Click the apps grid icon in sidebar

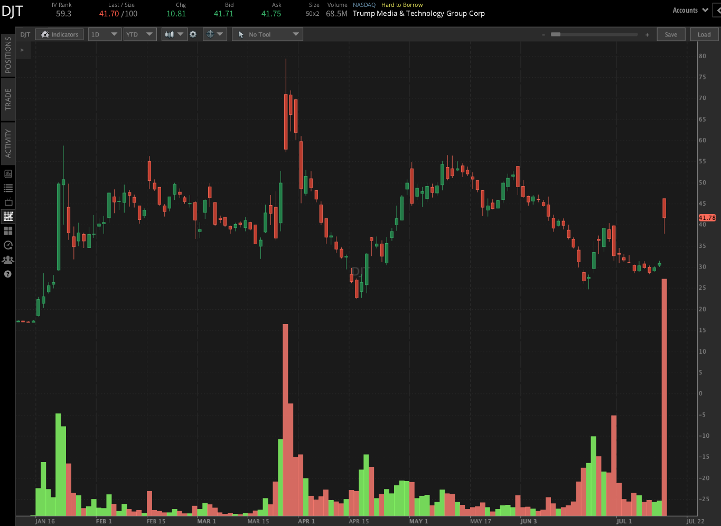pos(7,231)
